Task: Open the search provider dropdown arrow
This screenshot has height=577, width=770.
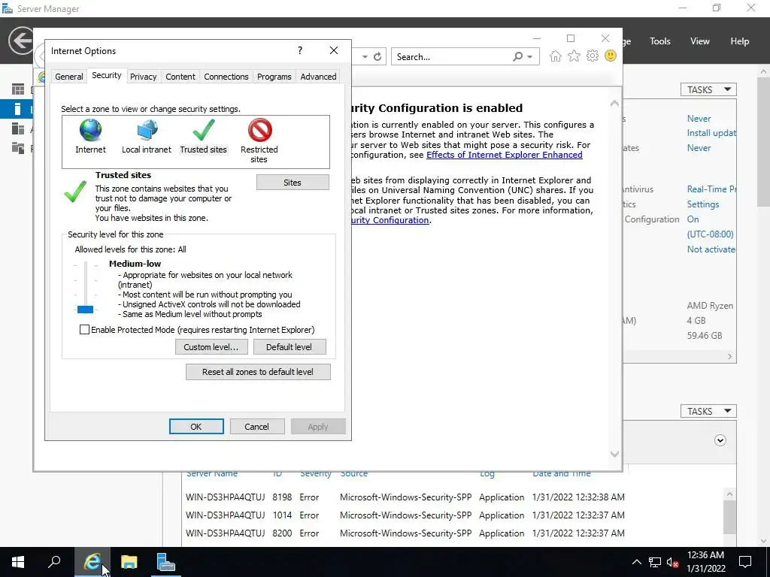Action: click(530, 57)
